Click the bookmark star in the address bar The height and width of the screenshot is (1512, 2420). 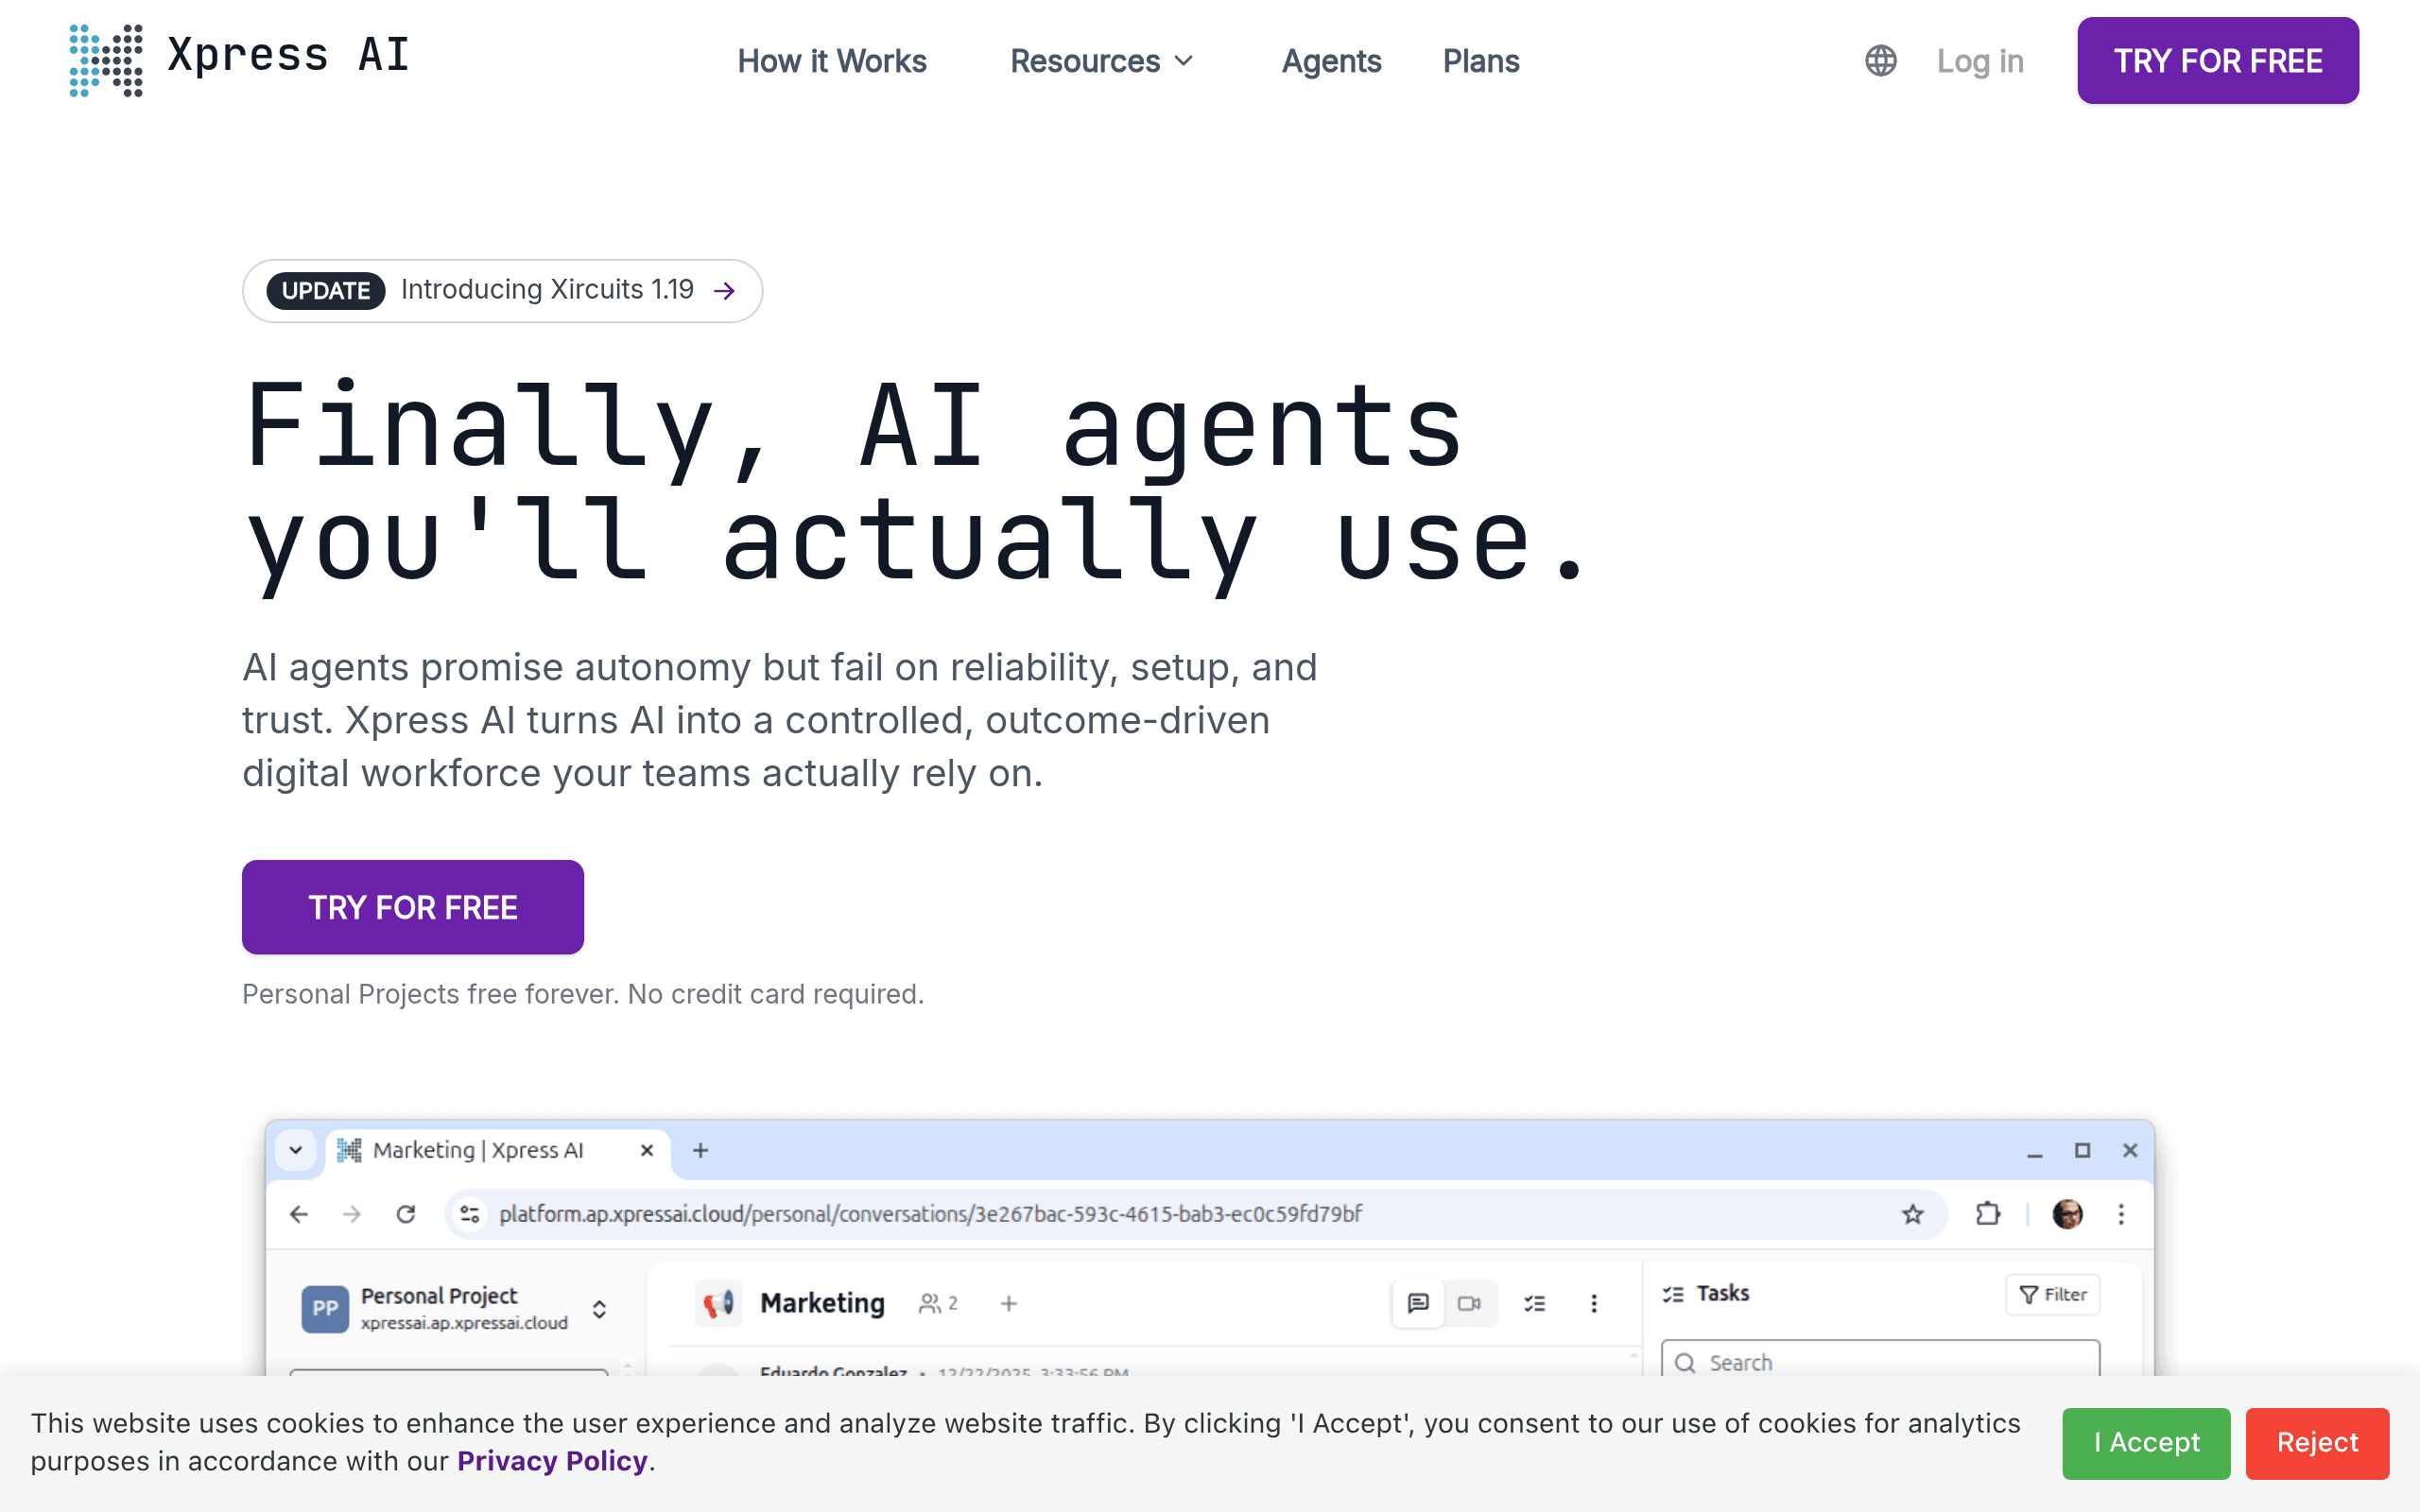tap(1912, 1214)
